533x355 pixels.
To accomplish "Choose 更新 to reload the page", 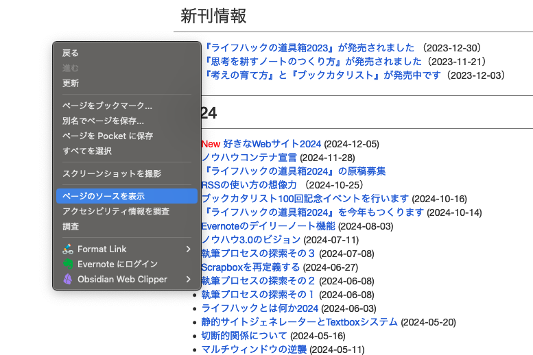I will click(x=71, y=83).
